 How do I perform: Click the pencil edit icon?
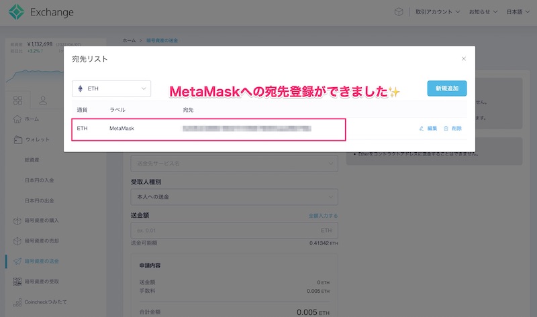tap(422, 129)
